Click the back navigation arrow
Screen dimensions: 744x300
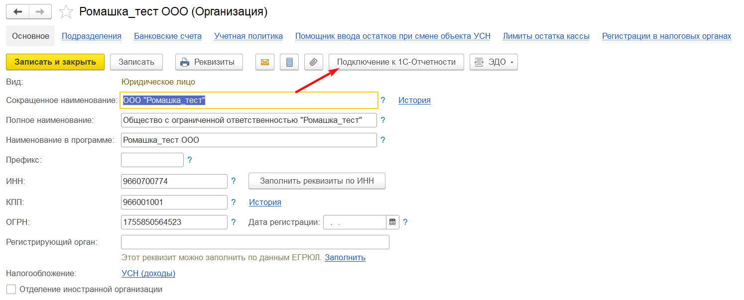point(18,11)
